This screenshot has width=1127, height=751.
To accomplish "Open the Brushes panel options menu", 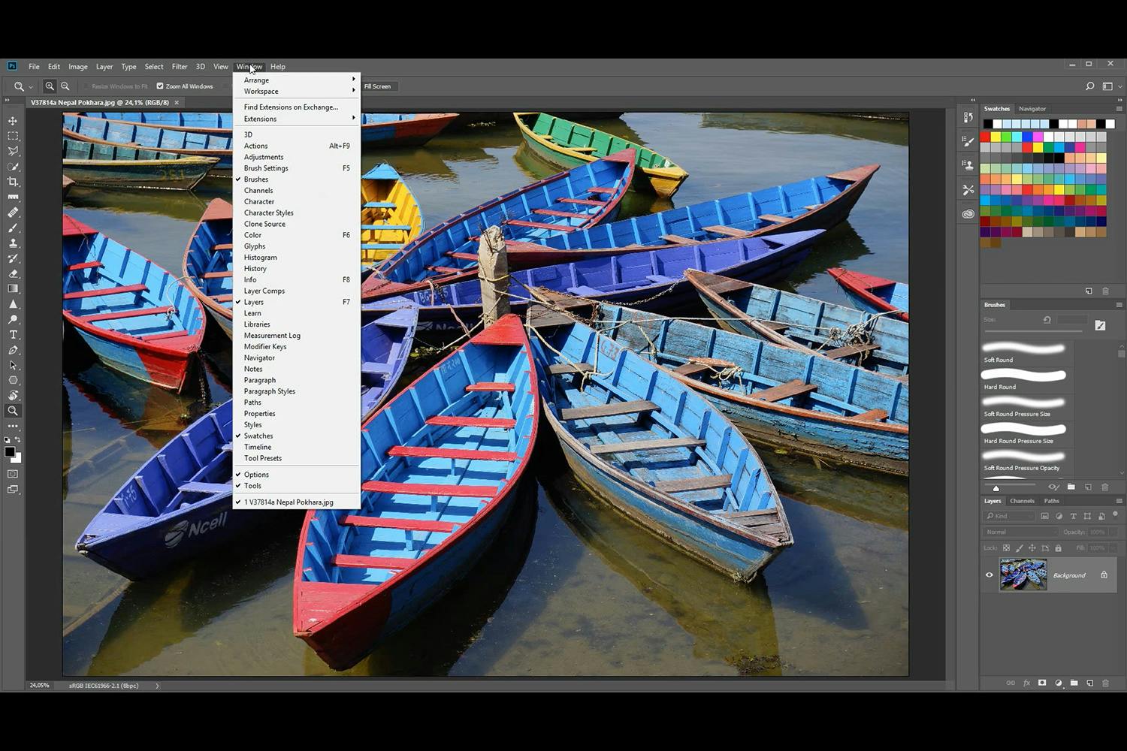I will tap(1119, 305).
